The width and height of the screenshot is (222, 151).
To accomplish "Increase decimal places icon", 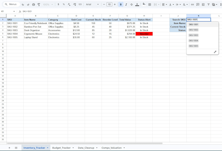I will 74,5.
